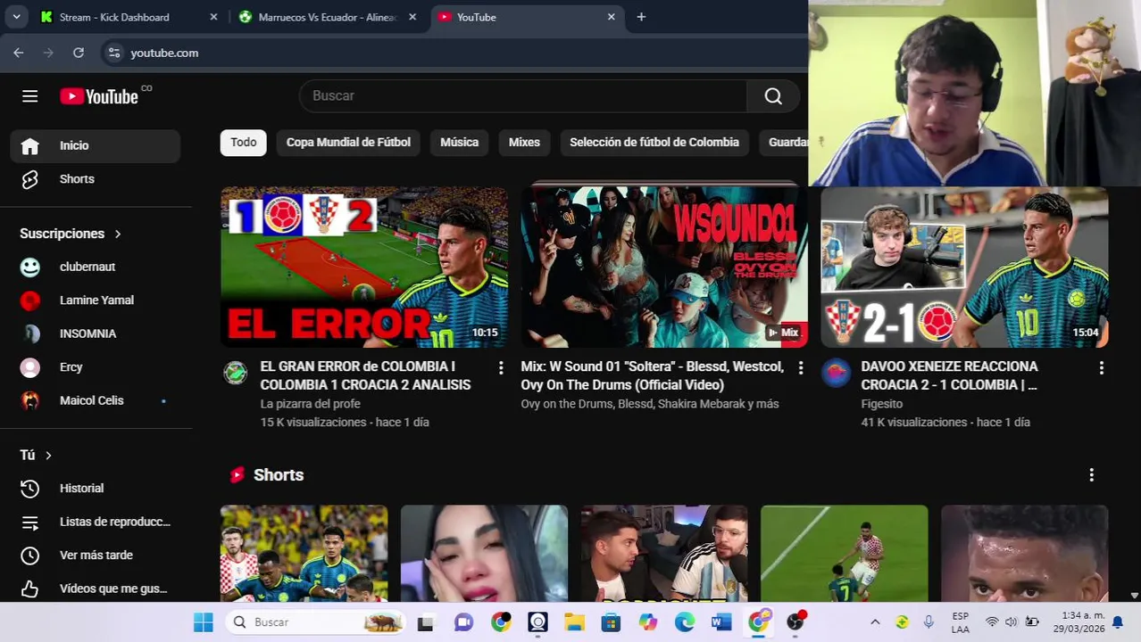Open Listas de reproducción
This screenshot has height=642, width=1141.
[96, 522]
